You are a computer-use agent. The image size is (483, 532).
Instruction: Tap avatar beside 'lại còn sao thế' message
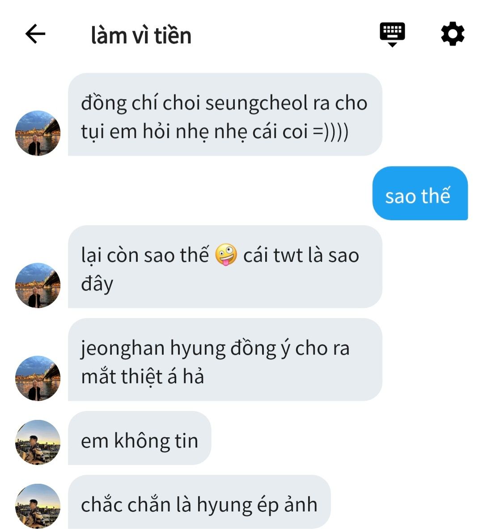pos(38,285)
